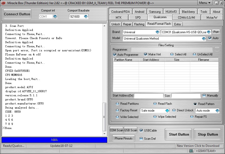Click the log panel scrollbar thumb
The height and width of the screenshot is (154, 225).
click(x=104, y=117)
